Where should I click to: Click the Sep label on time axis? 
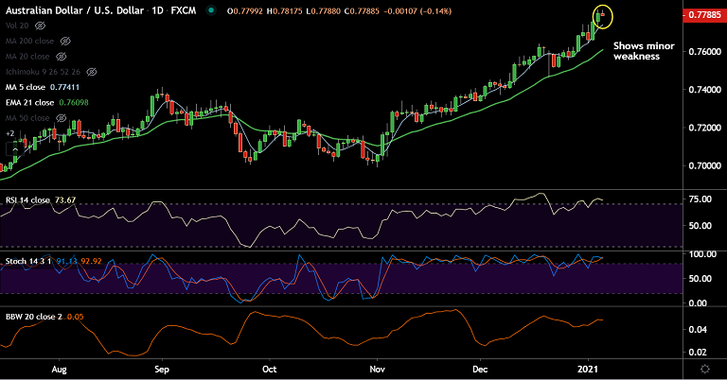point(162,370)
